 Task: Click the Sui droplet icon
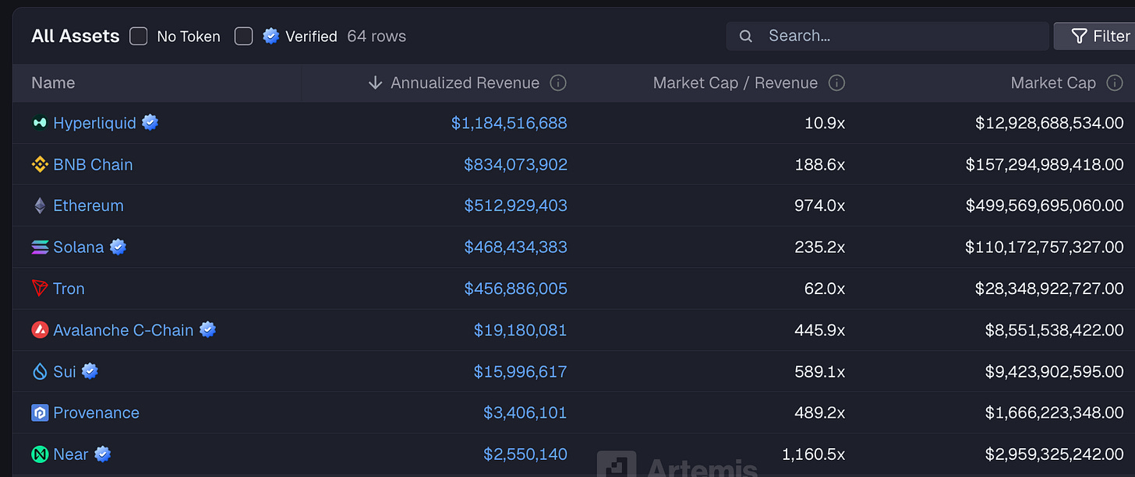(x=40, y=371)
